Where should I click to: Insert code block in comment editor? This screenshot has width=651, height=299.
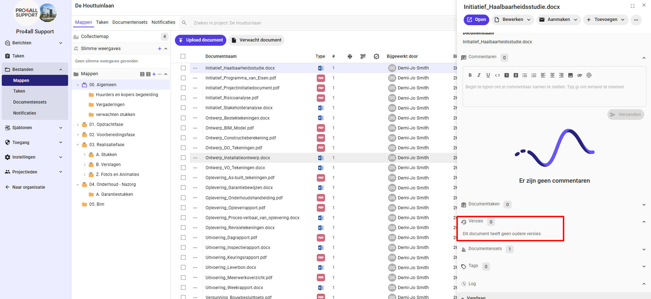[x=497, y=75]
